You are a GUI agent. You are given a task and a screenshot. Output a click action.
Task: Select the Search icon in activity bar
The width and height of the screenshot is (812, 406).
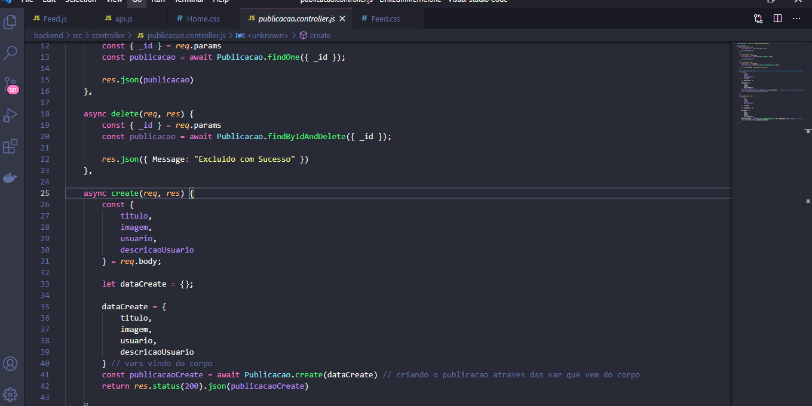(10, 53)
